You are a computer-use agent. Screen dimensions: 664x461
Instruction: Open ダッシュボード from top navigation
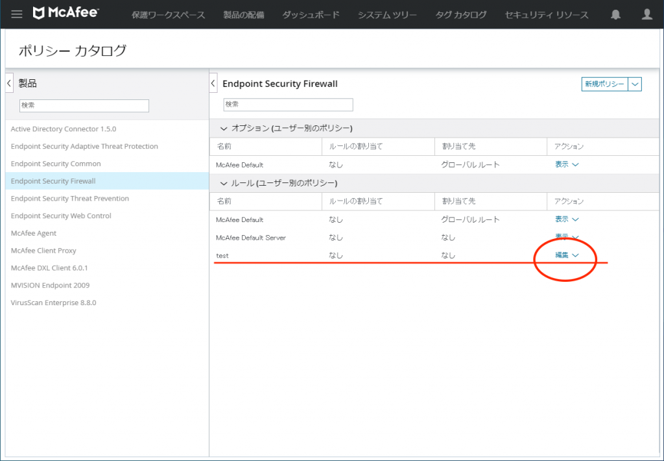[x=311, y=15]
